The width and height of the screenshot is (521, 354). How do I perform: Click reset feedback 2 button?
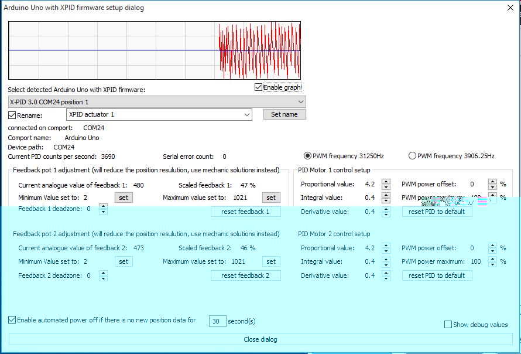pos(245,275)
